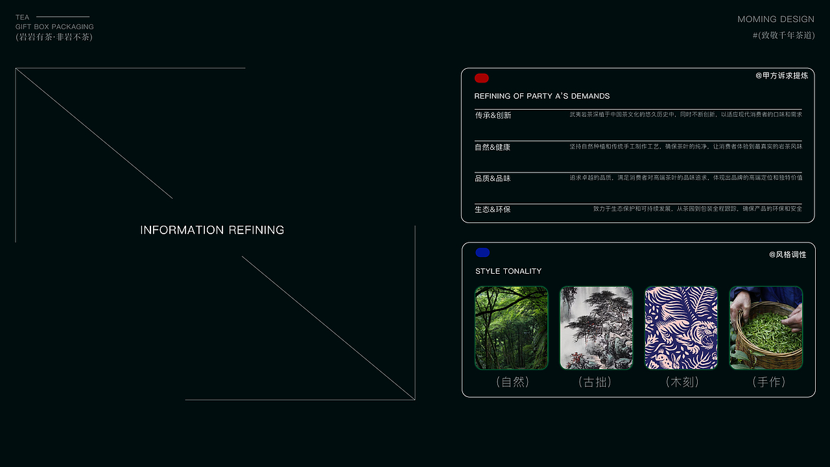Select the 自然&健康 row label

pyautogui.click(x=493, y=147)
